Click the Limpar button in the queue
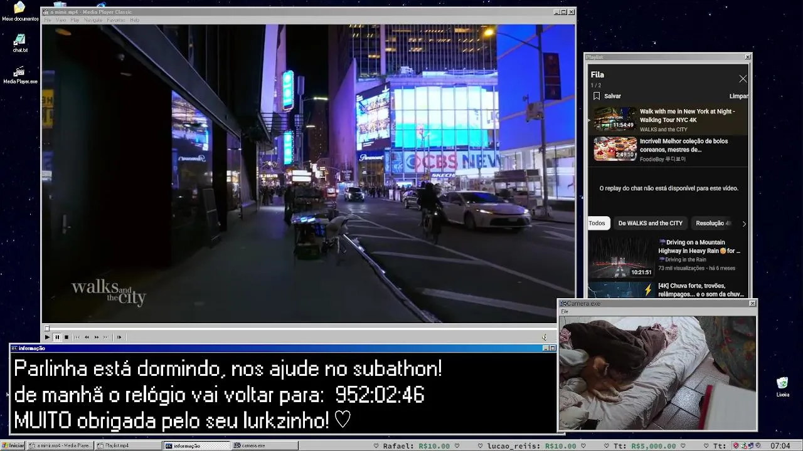The width and height of the screenshot is (803, 451). 738,96
